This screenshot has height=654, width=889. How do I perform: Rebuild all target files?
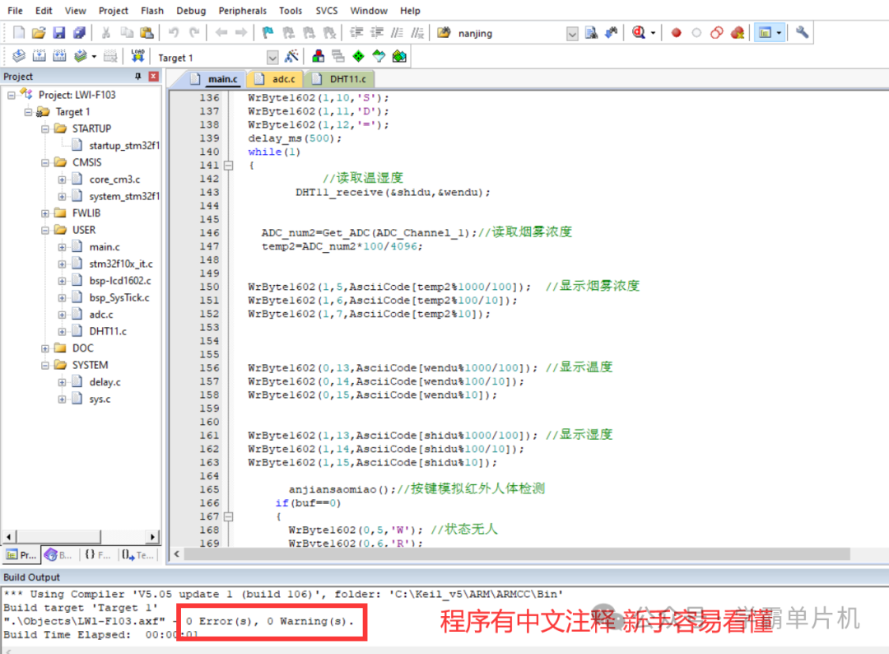58,56
